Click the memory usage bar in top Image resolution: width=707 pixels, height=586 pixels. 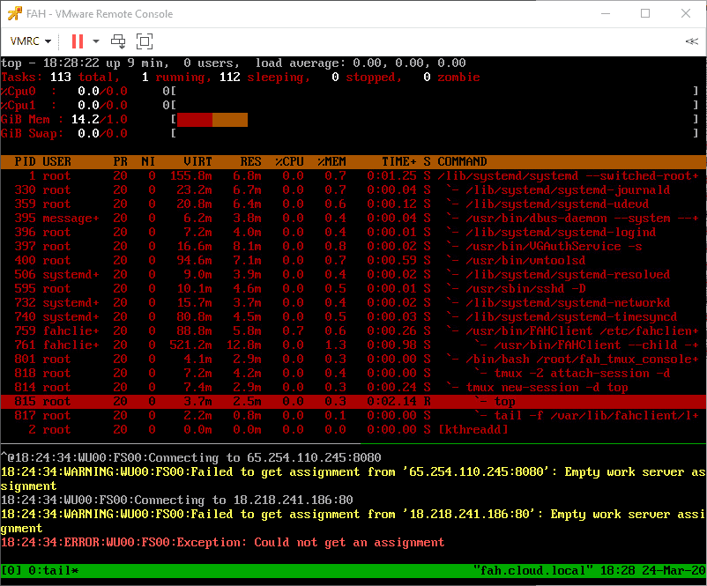(212, 120)
